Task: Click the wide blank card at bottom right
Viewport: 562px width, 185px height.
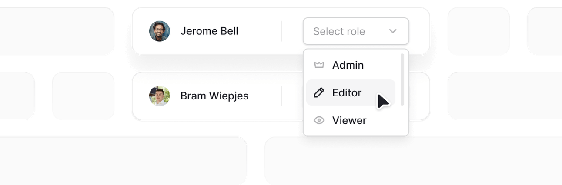Action: (413, 161)
